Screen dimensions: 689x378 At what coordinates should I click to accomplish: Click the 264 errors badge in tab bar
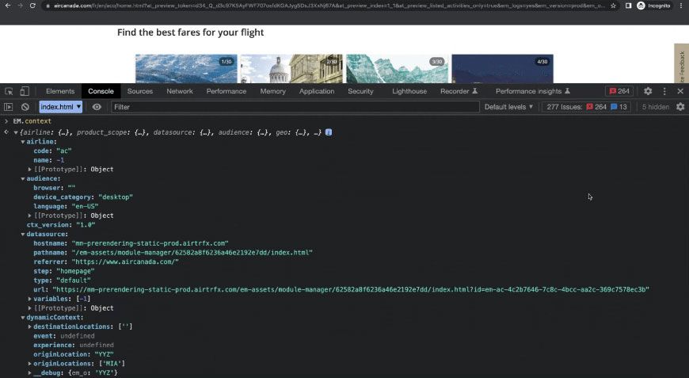coord(619,91)
